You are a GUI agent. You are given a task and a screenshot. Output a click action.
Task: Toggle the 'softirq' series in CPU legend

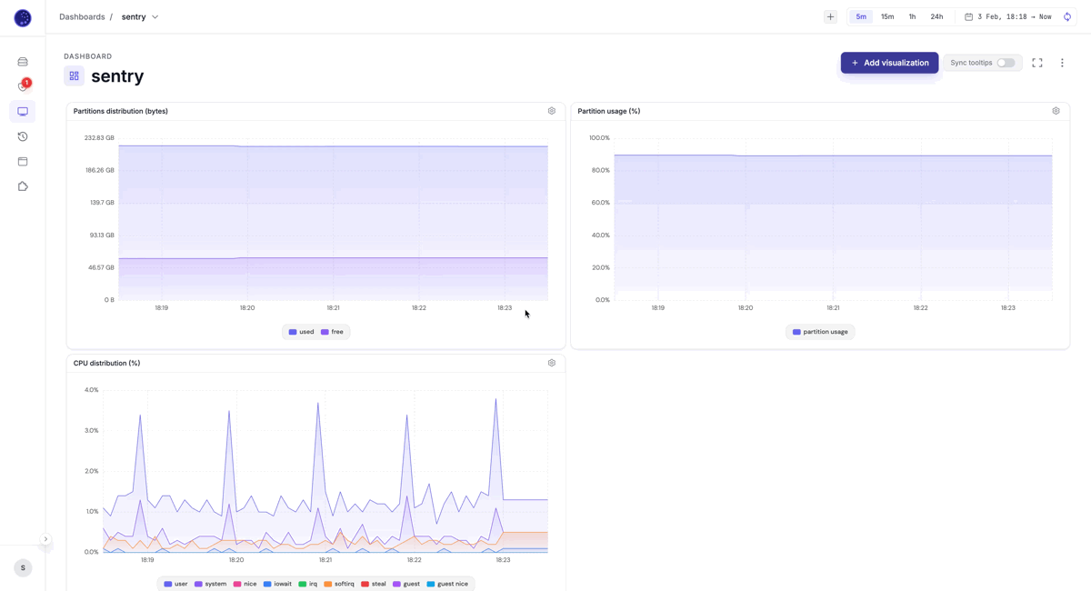point(339,584)
